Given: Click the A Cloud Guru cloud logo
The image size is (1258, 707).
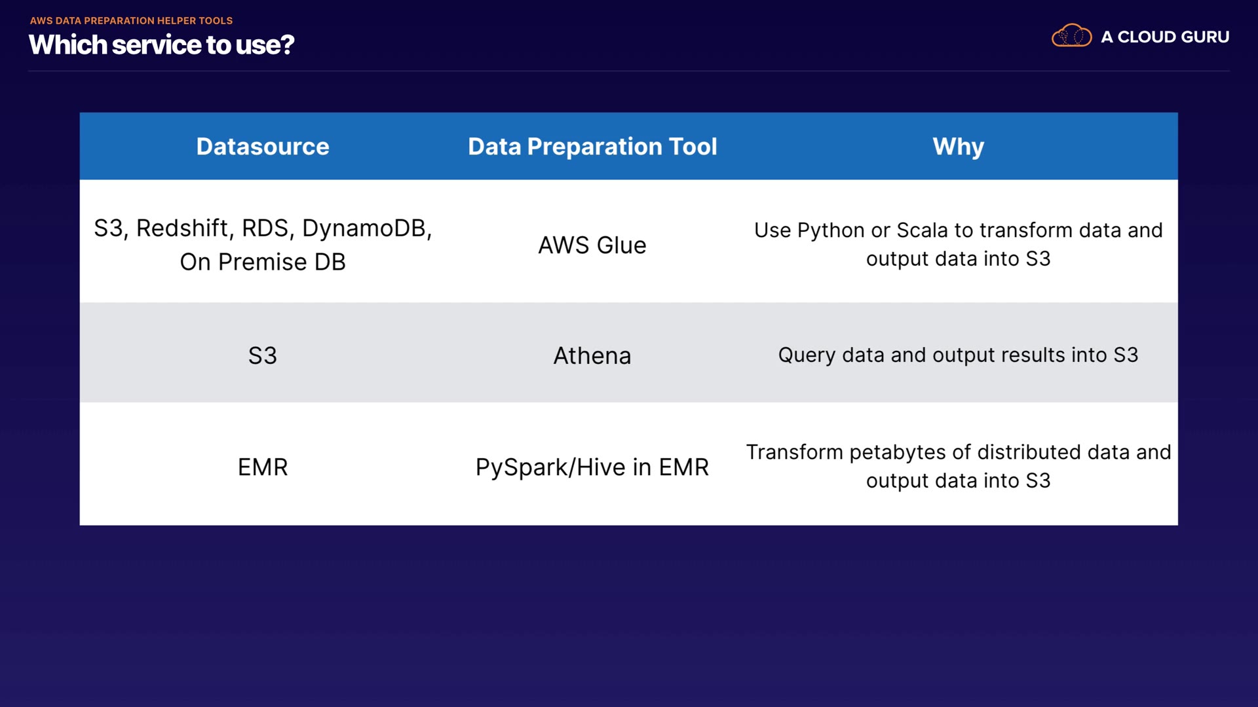Looking at the screenshot, I should [x=1071, y=36].
